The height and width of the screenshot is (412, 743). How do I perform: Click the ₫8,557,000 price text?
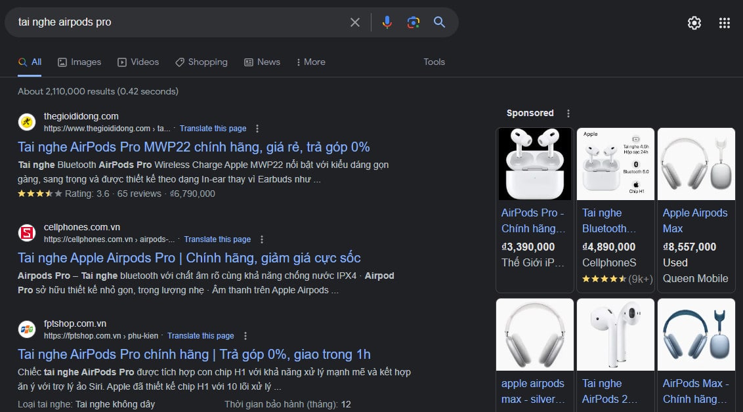pyautogui.click(x=689, y=247)
